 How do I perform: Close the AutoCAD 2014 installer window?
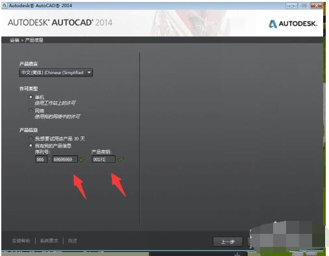tap(317, 6)
